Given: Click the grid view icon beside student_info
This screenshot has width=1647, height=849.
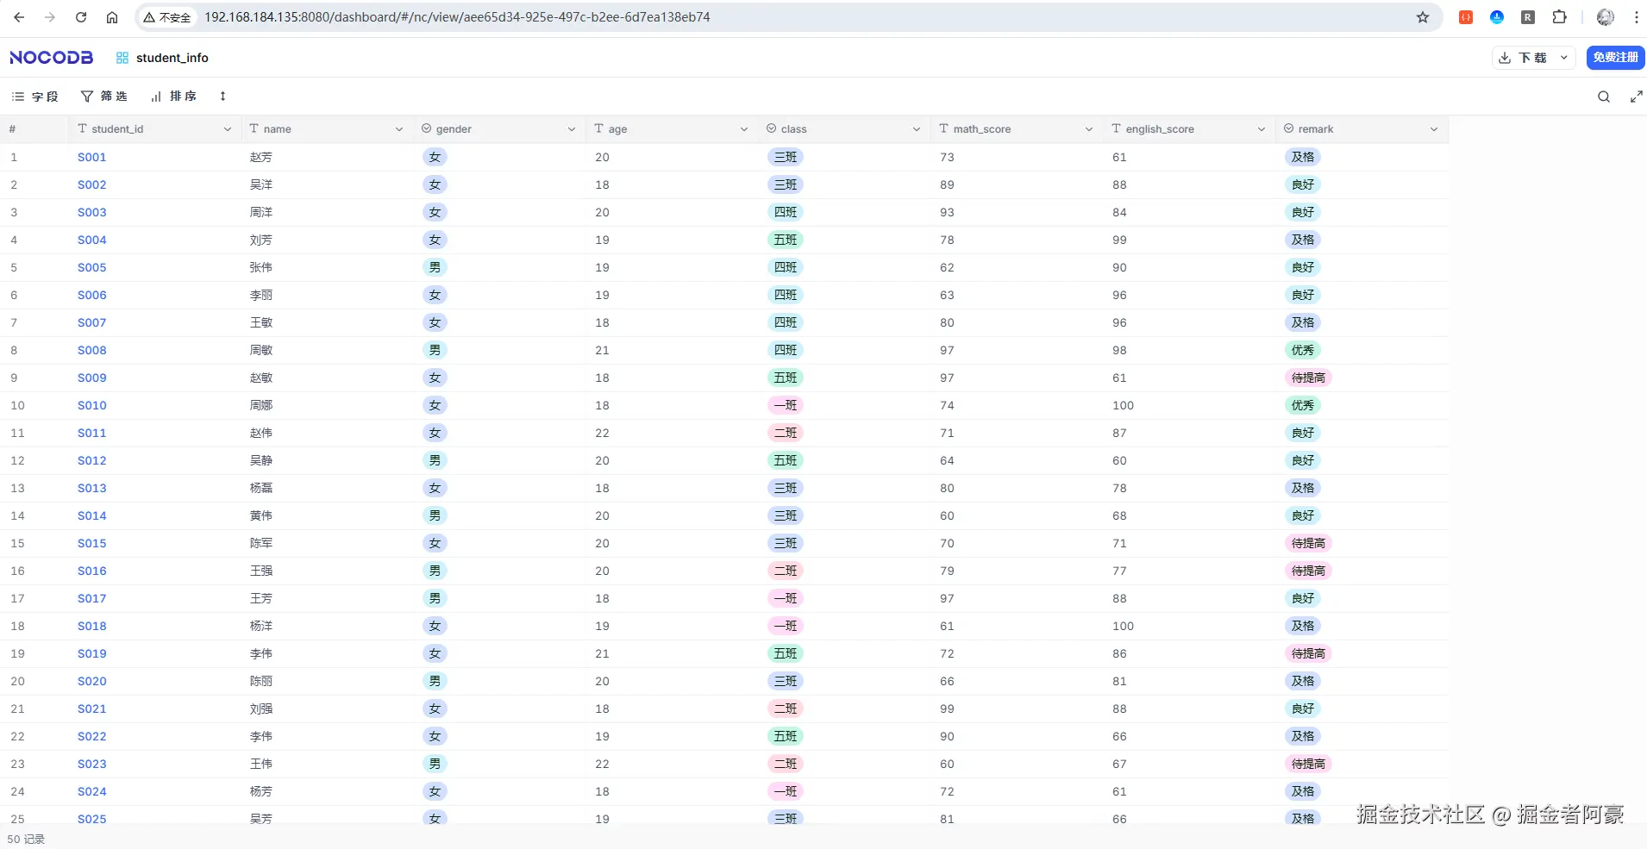Looking at the screenshot, I should [x=122, y=58].
